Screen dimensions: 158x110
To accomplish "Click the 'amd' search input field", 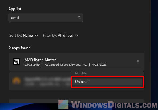I will [x=46, y=18].
